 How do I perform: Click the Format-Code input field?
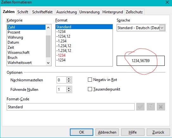pos(71,107)
